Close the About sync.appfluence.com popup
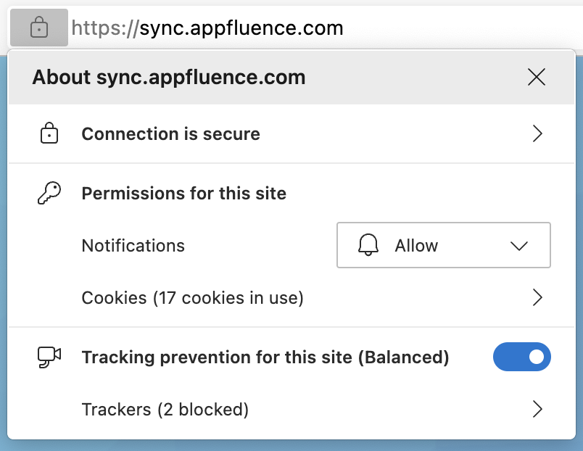The height and width of the screenshot is (451, 583). tap(537, 77)
